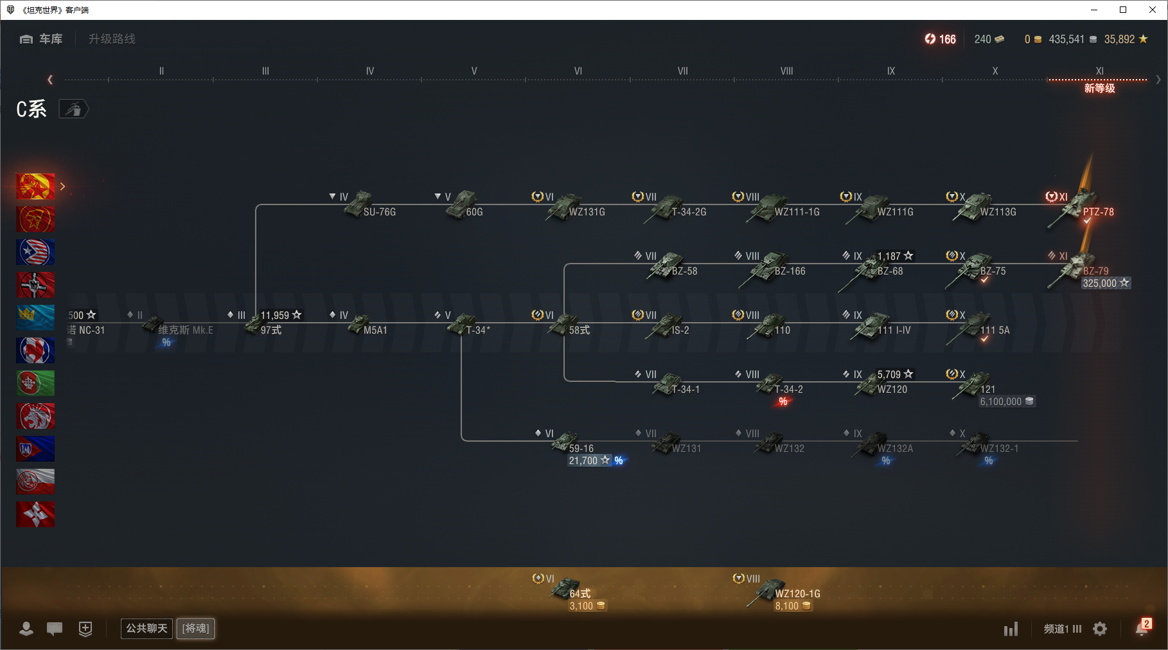Click the left arrow of tier scale
The height and width of the screenshot is (650, 1168).
(x=50, y=80)
